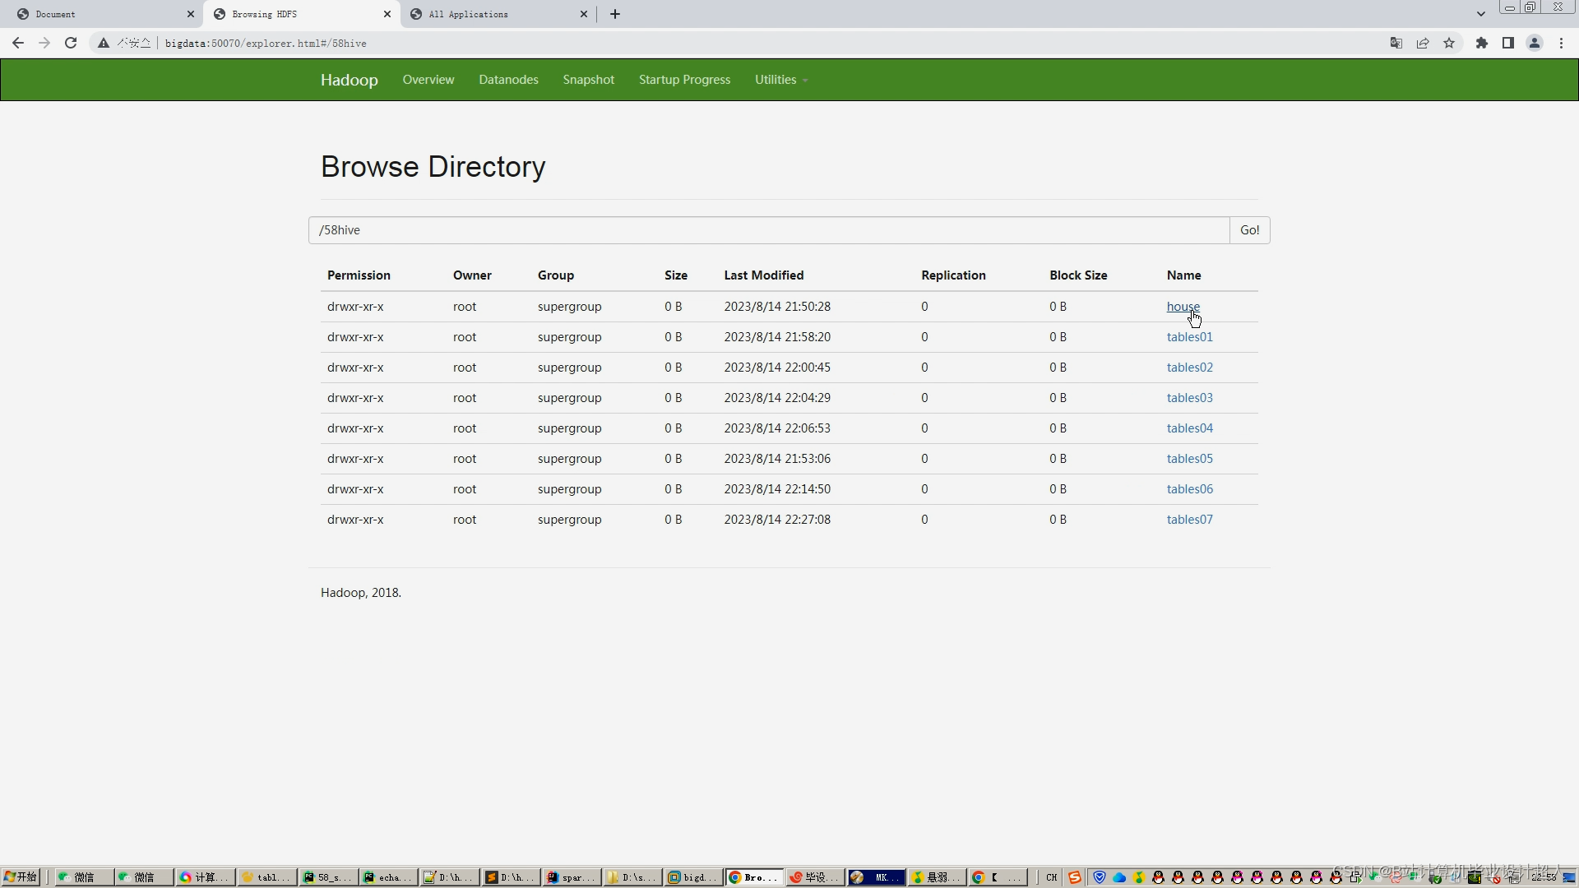Open the Startup Progress page
The width and height of the screenshot is (1579, 888).
(x=684, y=80)
